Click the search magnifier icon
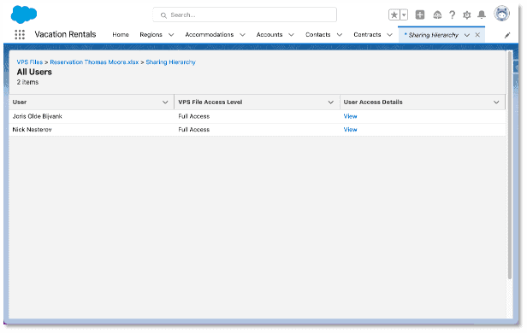The image size is (527, 333). [x=163, y=15]
